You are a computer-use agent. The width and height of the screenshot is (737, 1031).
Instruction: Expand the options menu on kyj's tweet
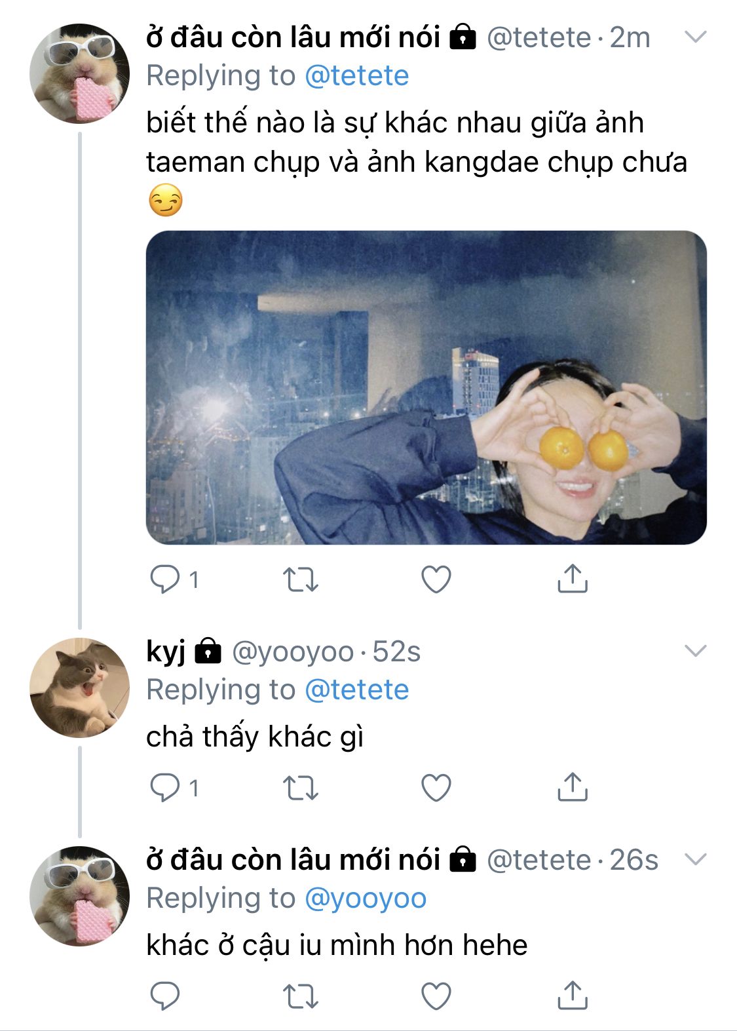coord(695,651)
